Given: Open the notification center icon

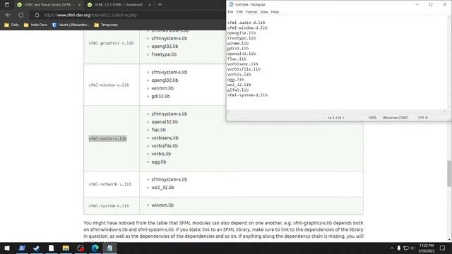Looking at the screenshot, I should pos(443,248).
